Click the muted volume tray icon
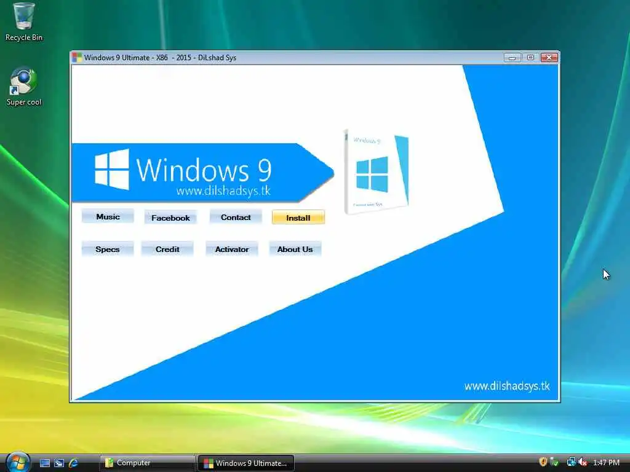The height and width of the screenshot is (472, 630). pyautogui.click(x=583, y=462)
